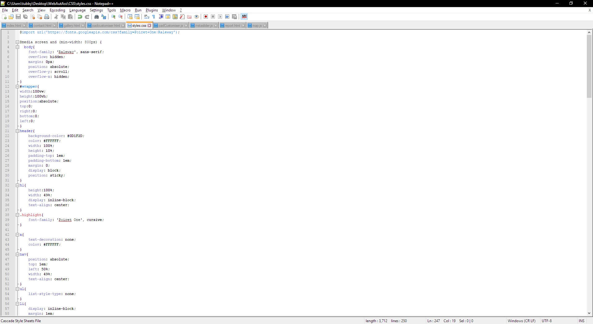Create a new file with the New toolbar icon
This screenshot has width=593, height=324.
click(4, 17)
